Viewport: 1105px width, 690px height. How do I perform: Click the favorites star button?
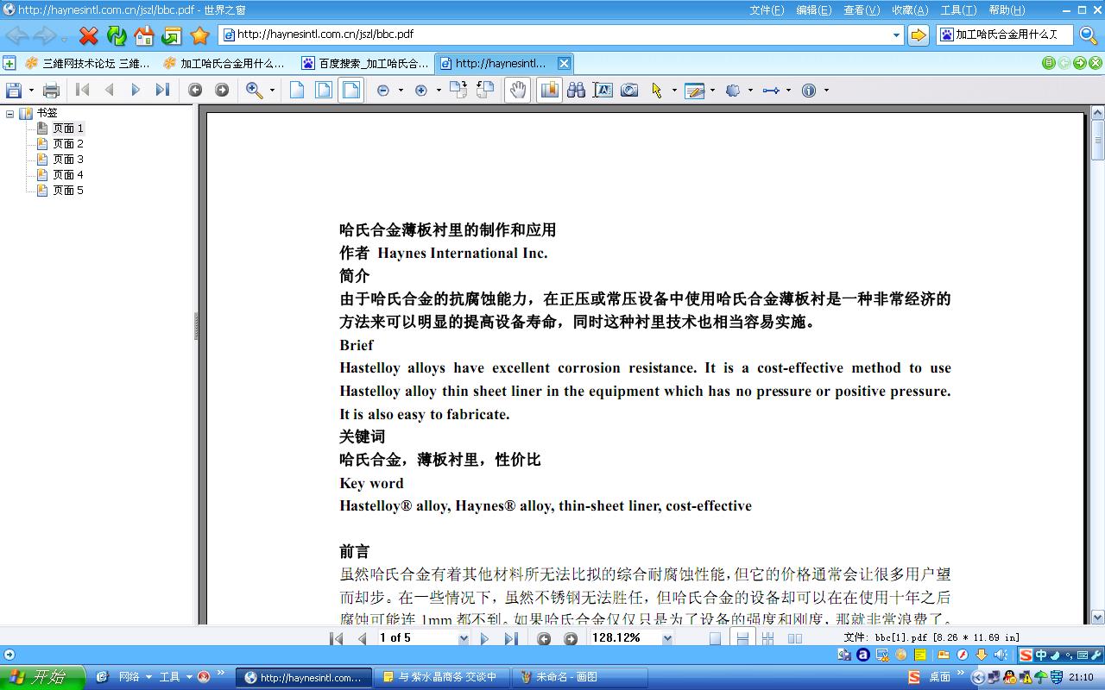pos(199,35)
